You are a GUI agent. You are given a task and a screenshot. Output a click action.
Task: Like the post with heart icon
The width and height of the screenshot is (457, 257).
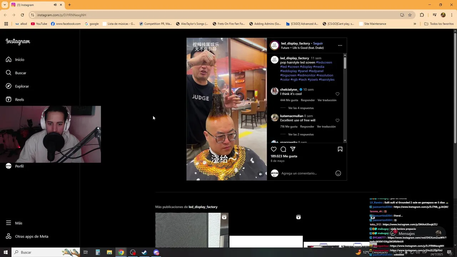(274, 149)
